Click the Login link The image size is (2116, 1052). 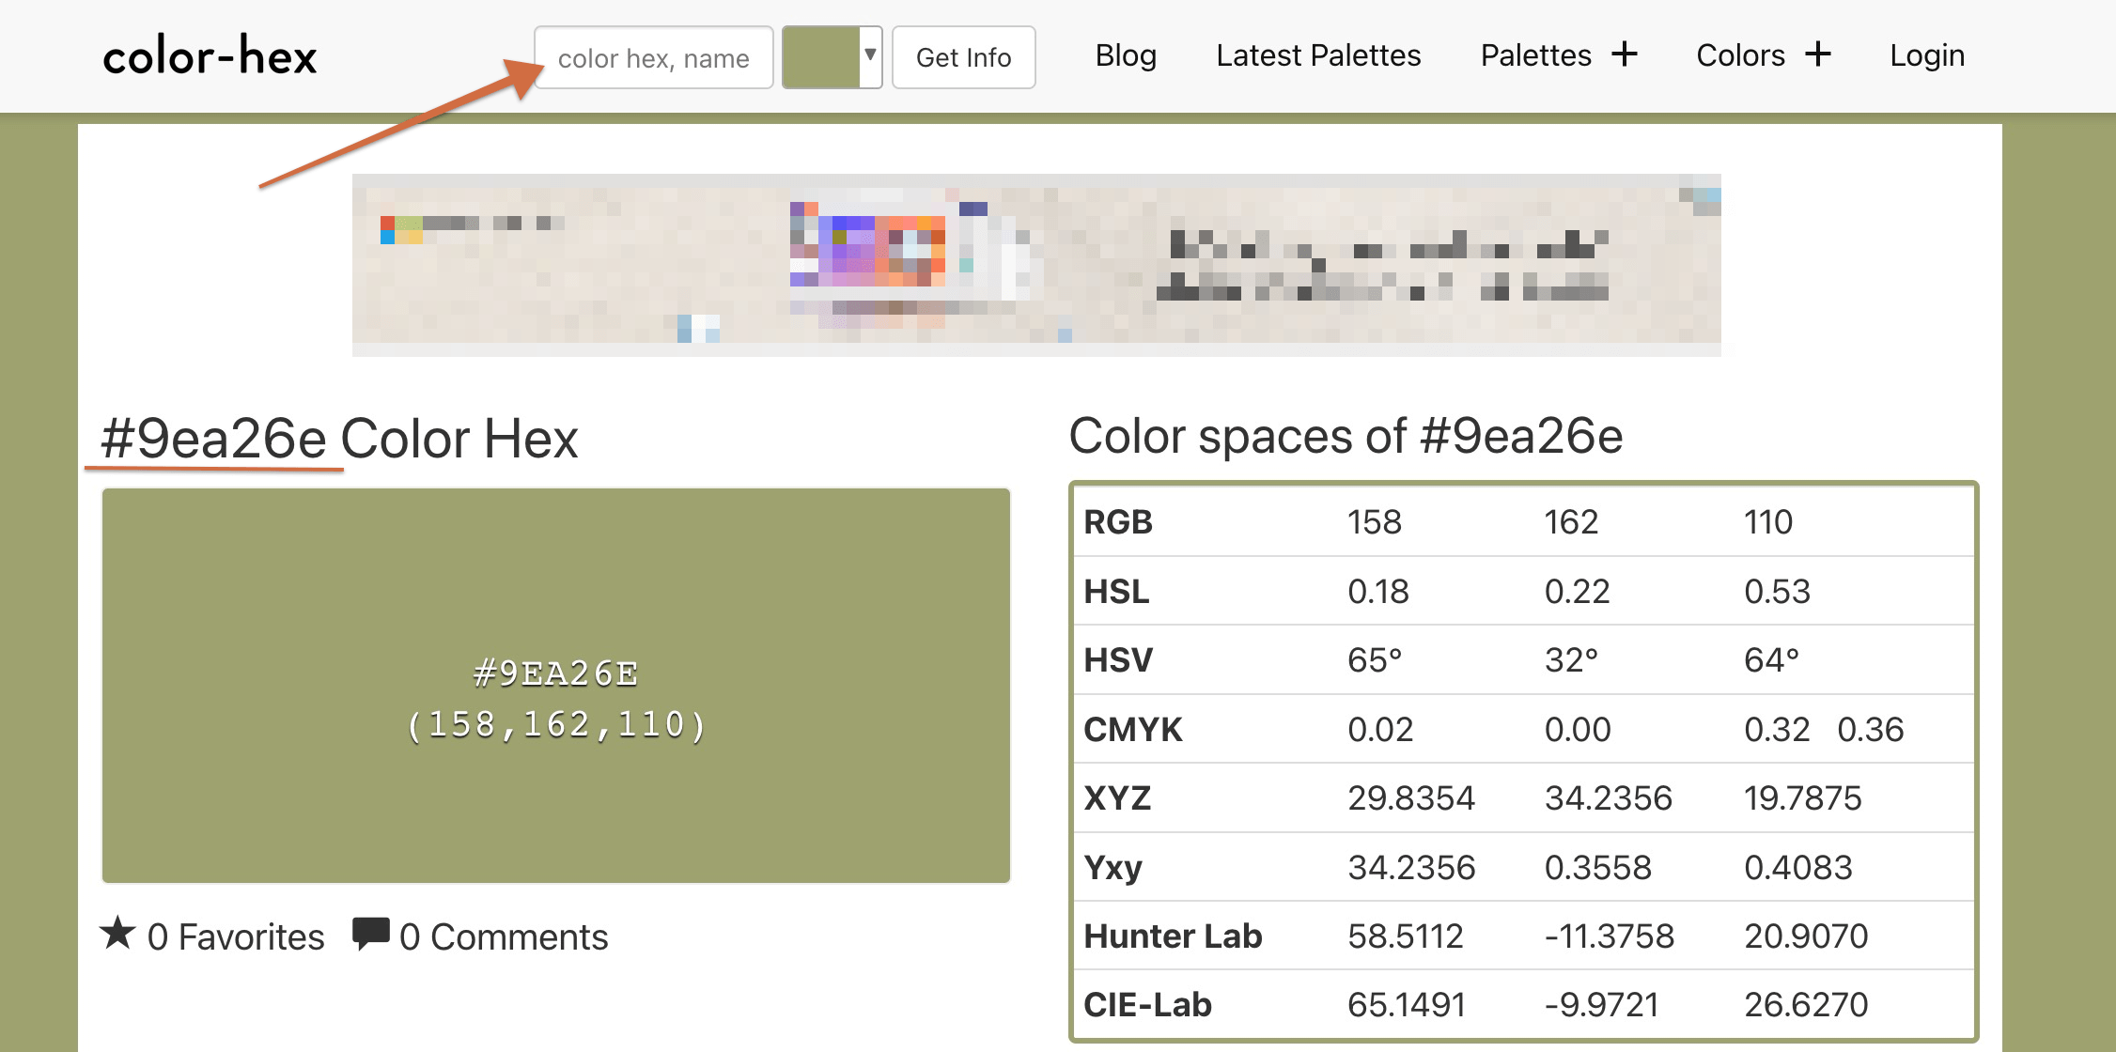1927,55
